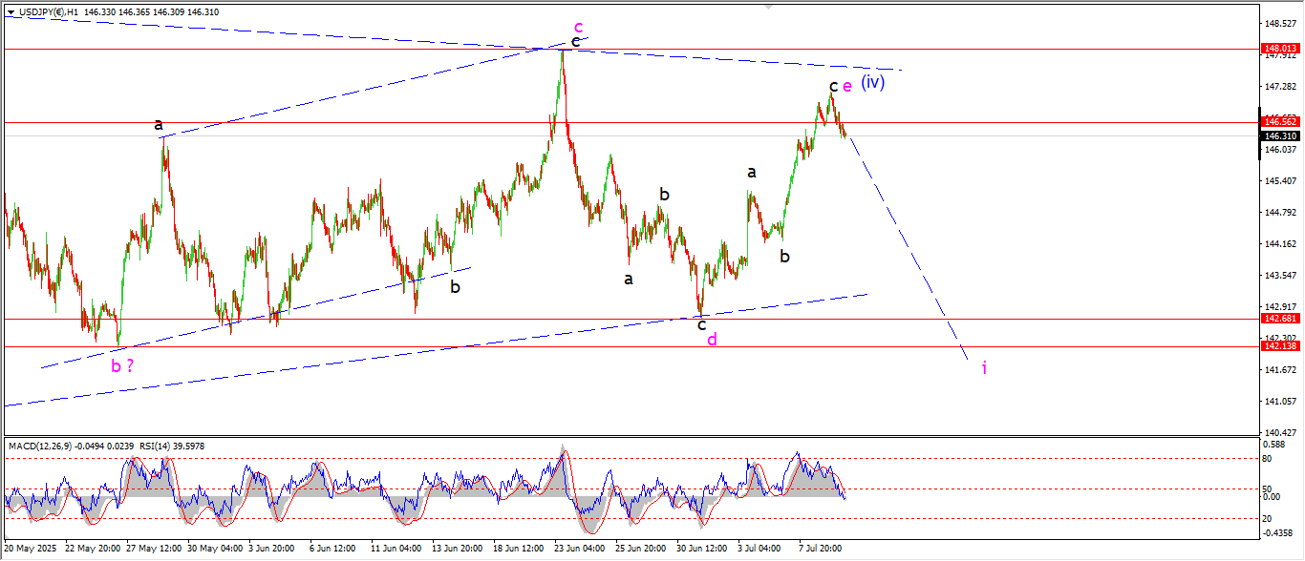Click the gray chart shift triangle marker
The height and width of the screenshot is (561, 1305).
[768, 8]
